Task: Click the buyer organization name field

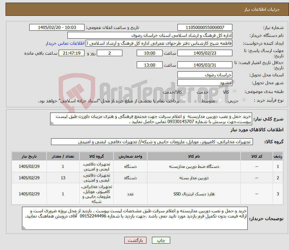Action: [150, 35]
